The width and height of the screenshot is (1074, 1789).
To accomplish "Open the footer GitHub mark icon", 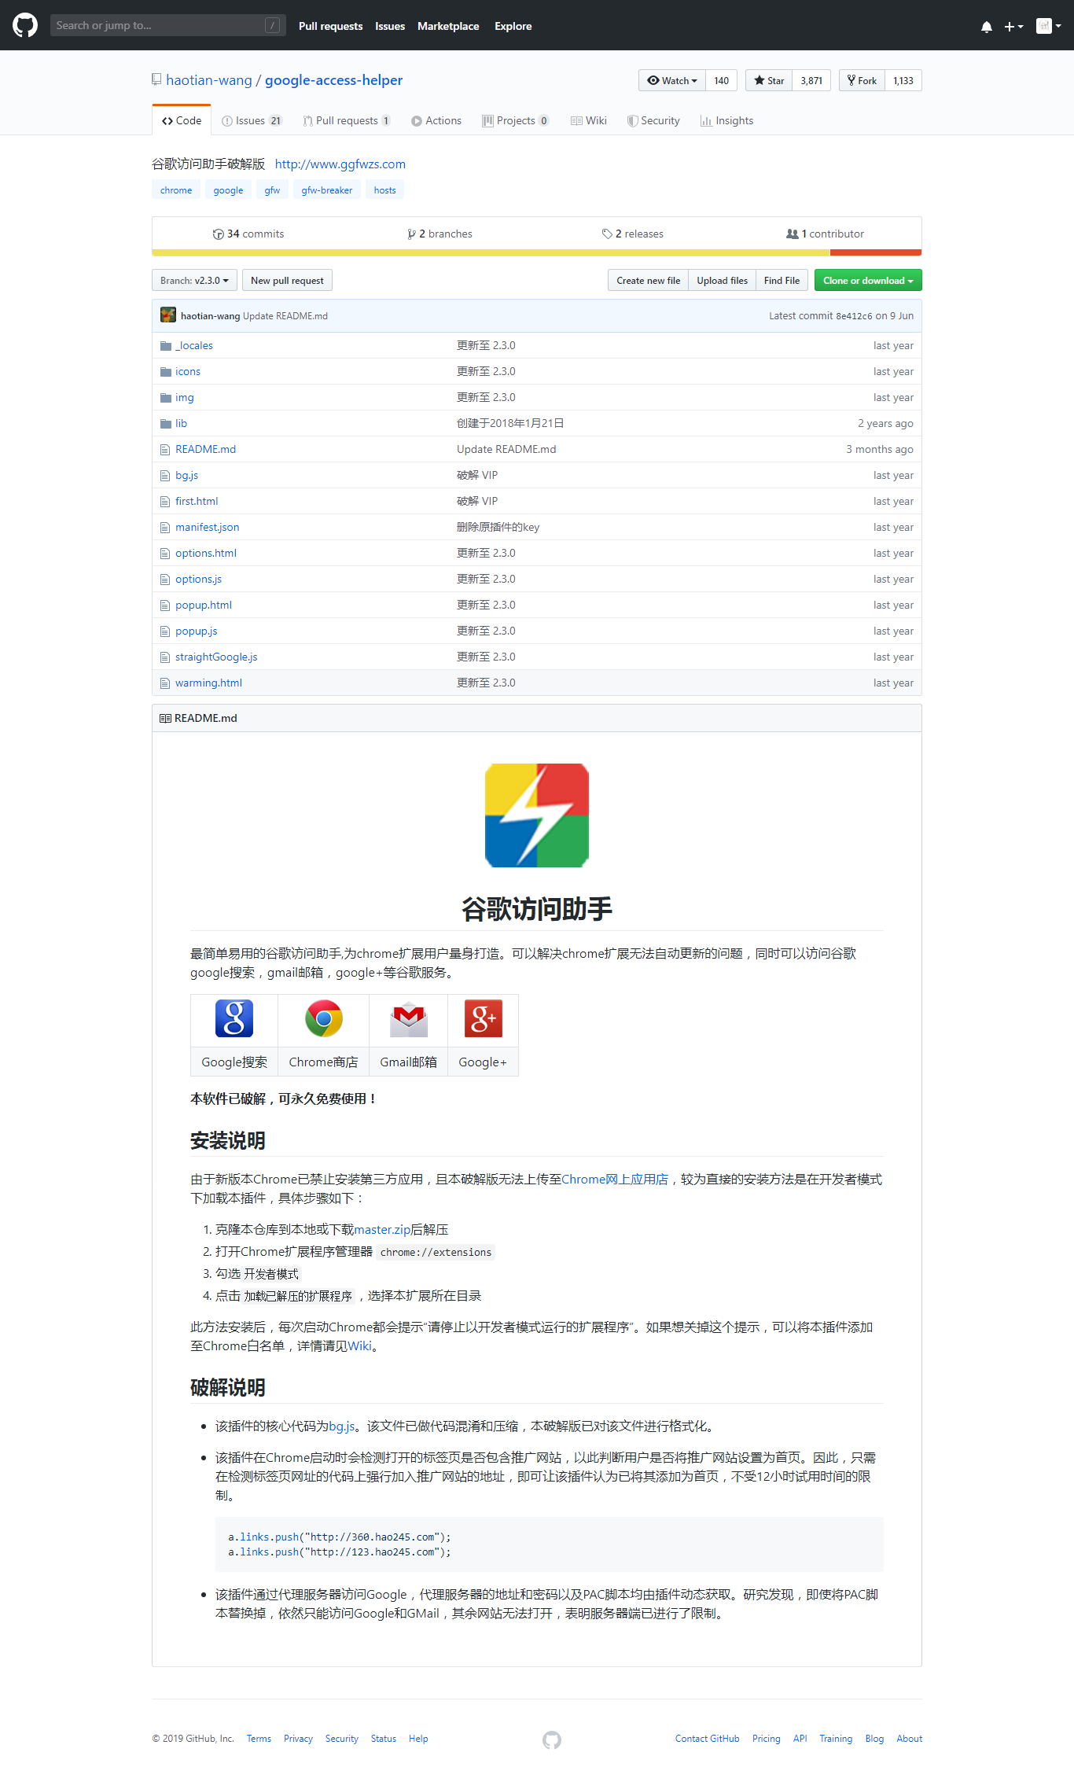I will point(552,1739).
